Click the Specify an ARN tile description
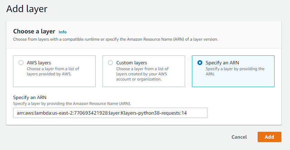This screenshot has height=150, width=290. [x=235, y=71]
